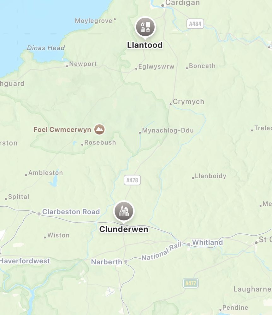Click the A478 road shield
272x315 pixels.
[132, 180]
